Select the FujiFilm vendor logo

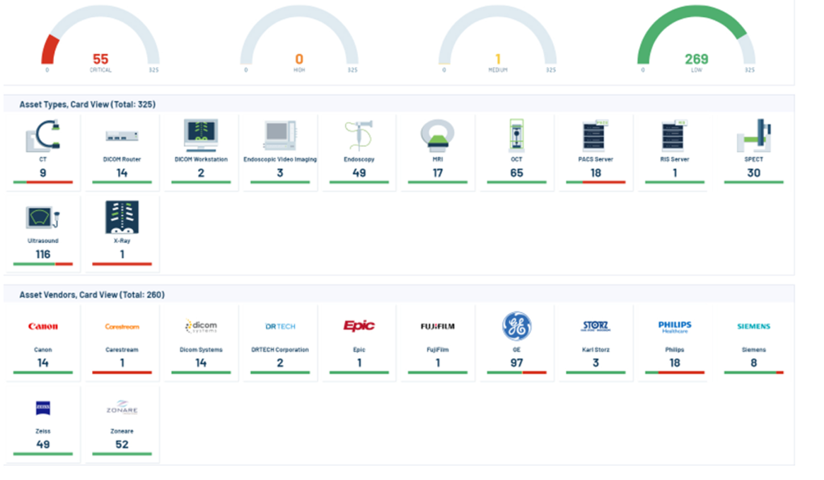click(438, 326)
